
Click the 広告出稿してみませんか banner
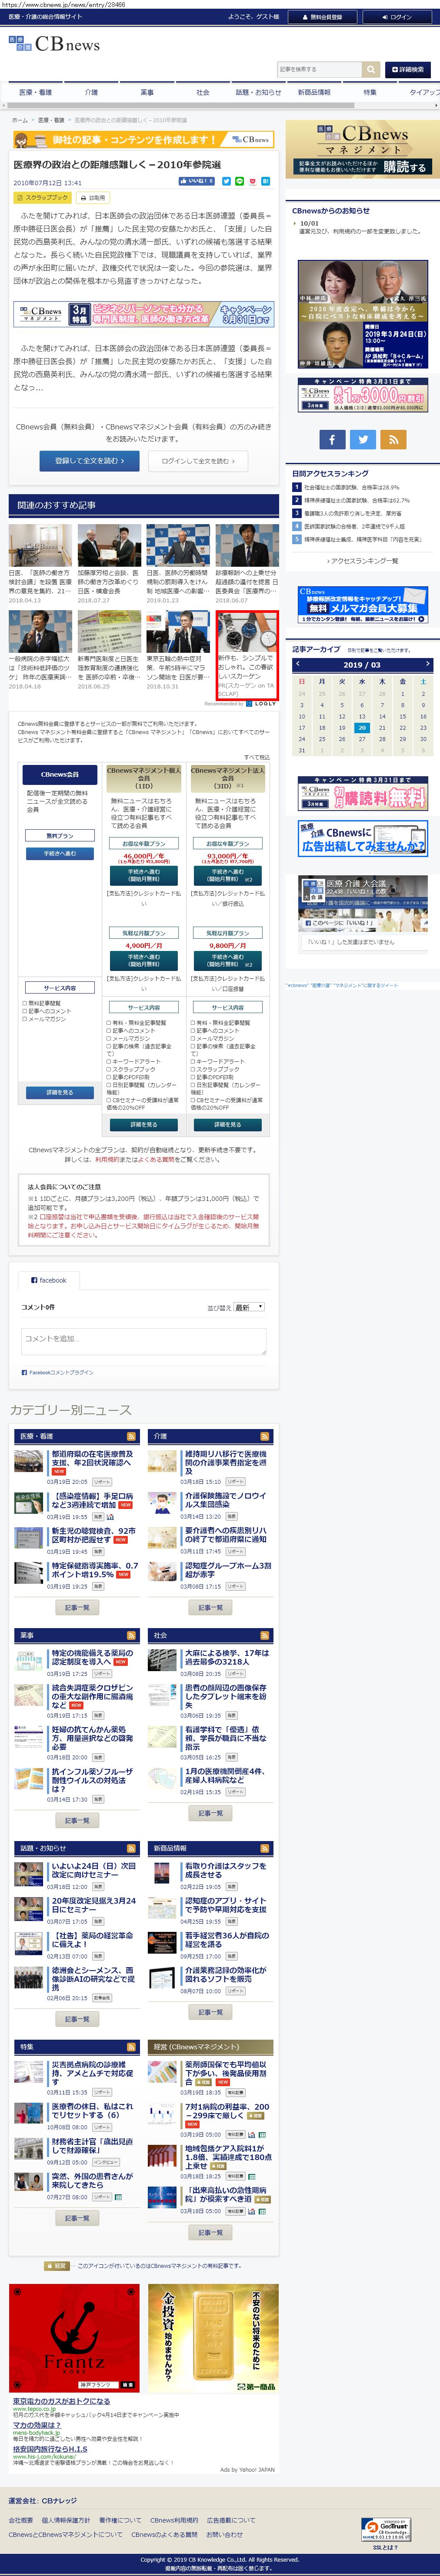point(362,838)
